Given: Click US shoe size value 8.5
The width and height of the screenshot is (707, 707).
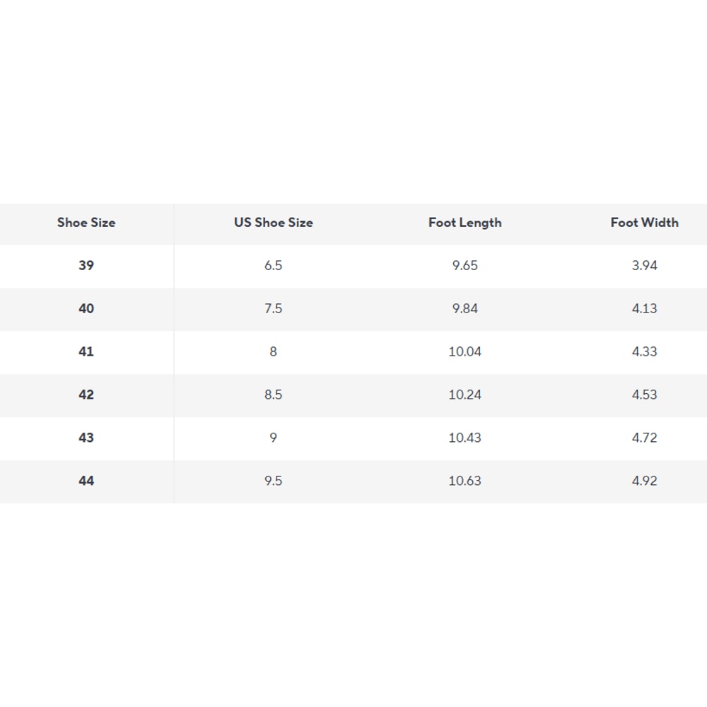Looking at the screenshot, I should click(x=274, y=395).
